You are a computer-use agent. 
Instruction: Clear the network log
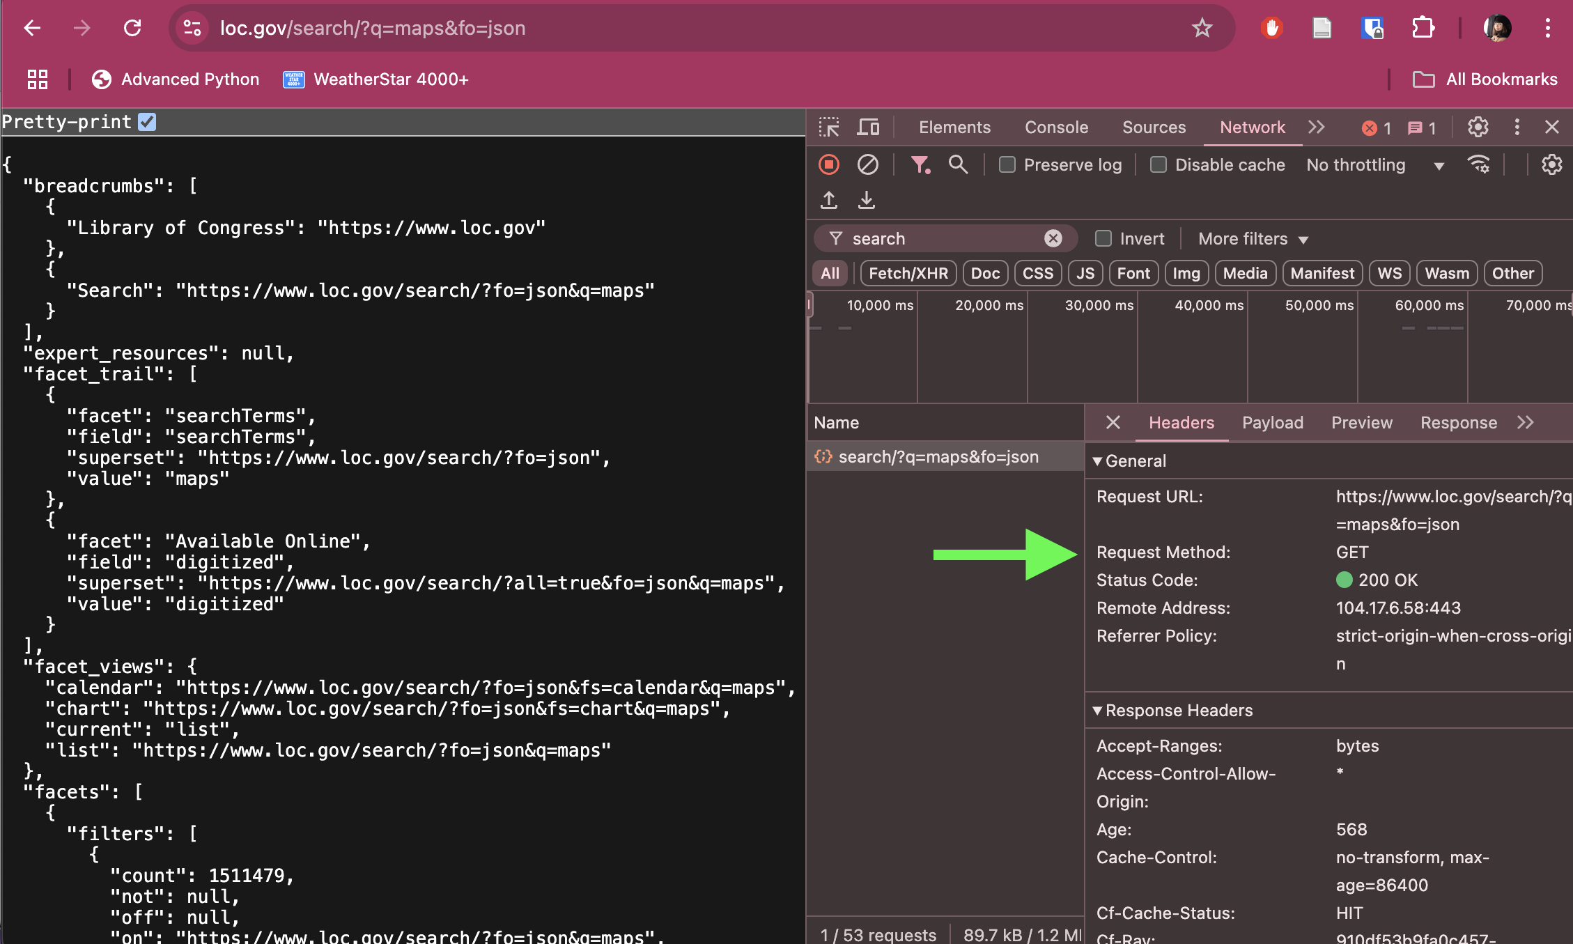coord(868,164)
